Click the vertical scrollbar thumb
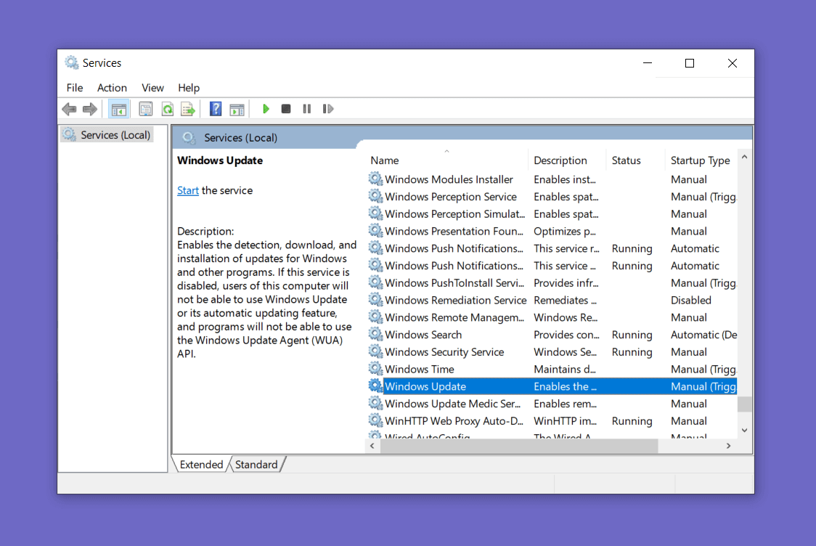816x546 pixels. [x=744, y=404]
